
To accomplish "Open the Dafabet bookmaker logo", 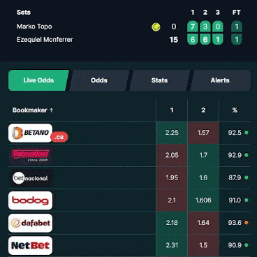I will 31,223.
